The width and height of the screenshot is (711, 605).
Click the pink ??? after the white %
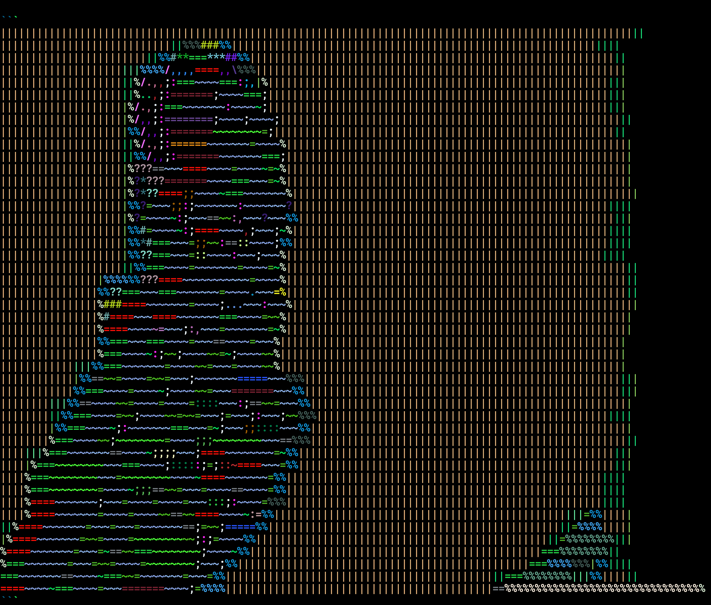point(143,169)
